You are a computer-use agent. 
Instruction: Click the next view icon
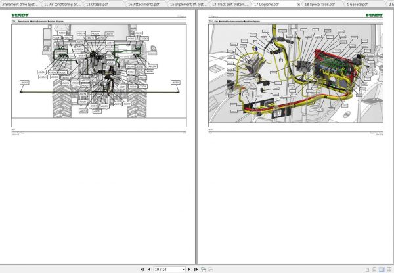tap(211, 270)
